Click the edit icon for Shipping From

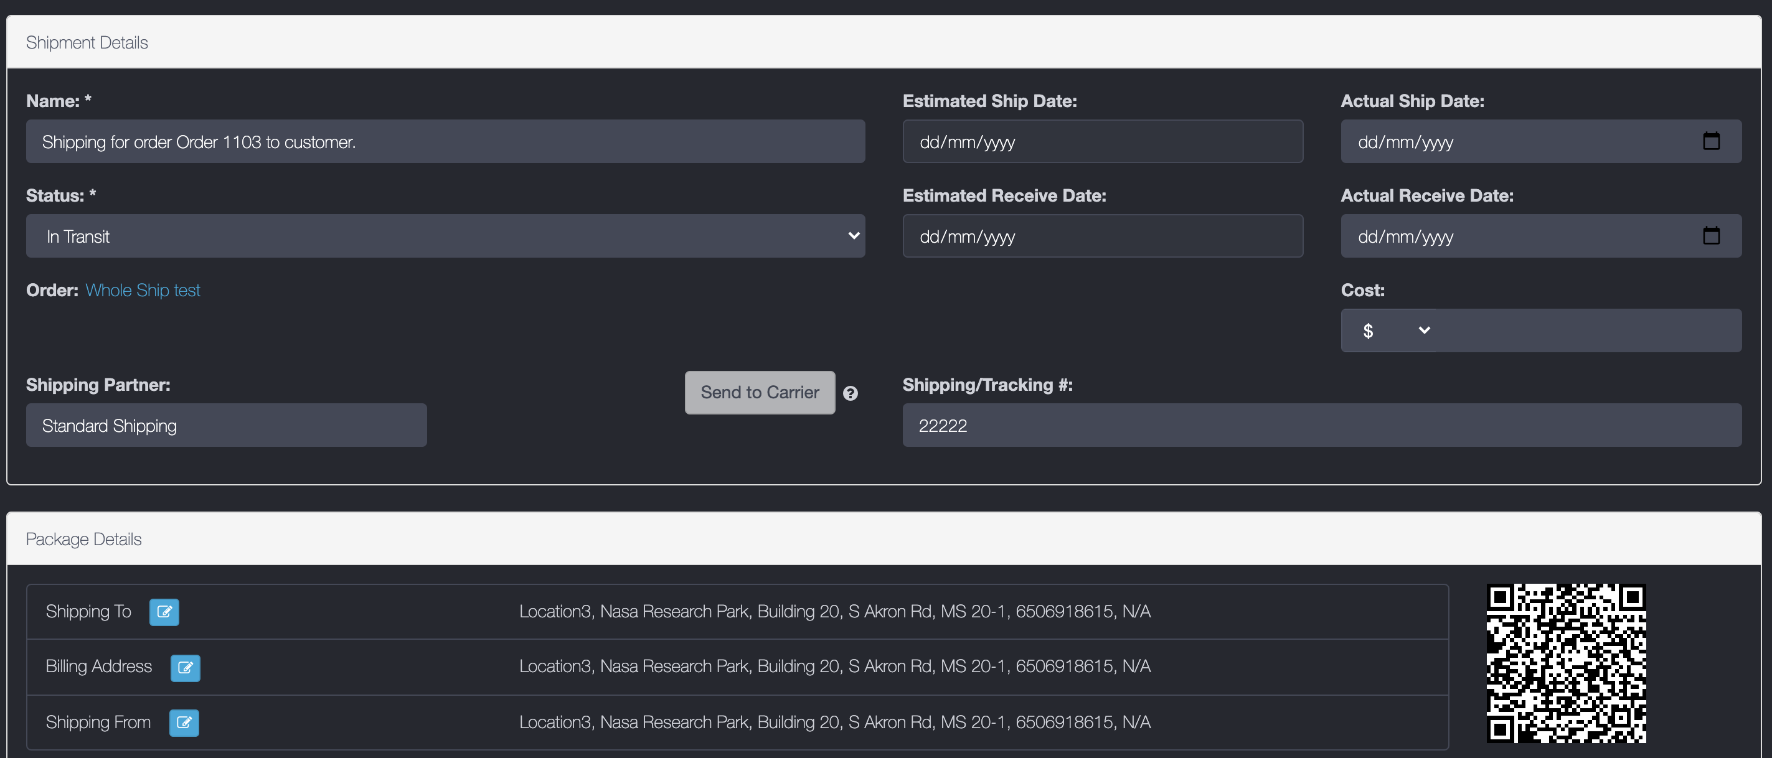[184, 723]
